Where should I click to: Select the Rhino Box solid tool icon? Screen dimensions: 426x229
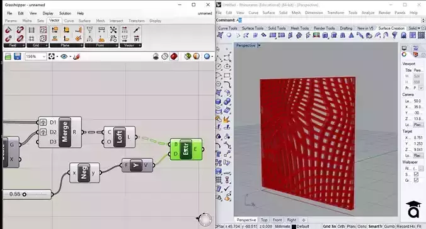(x=218, y=101)
